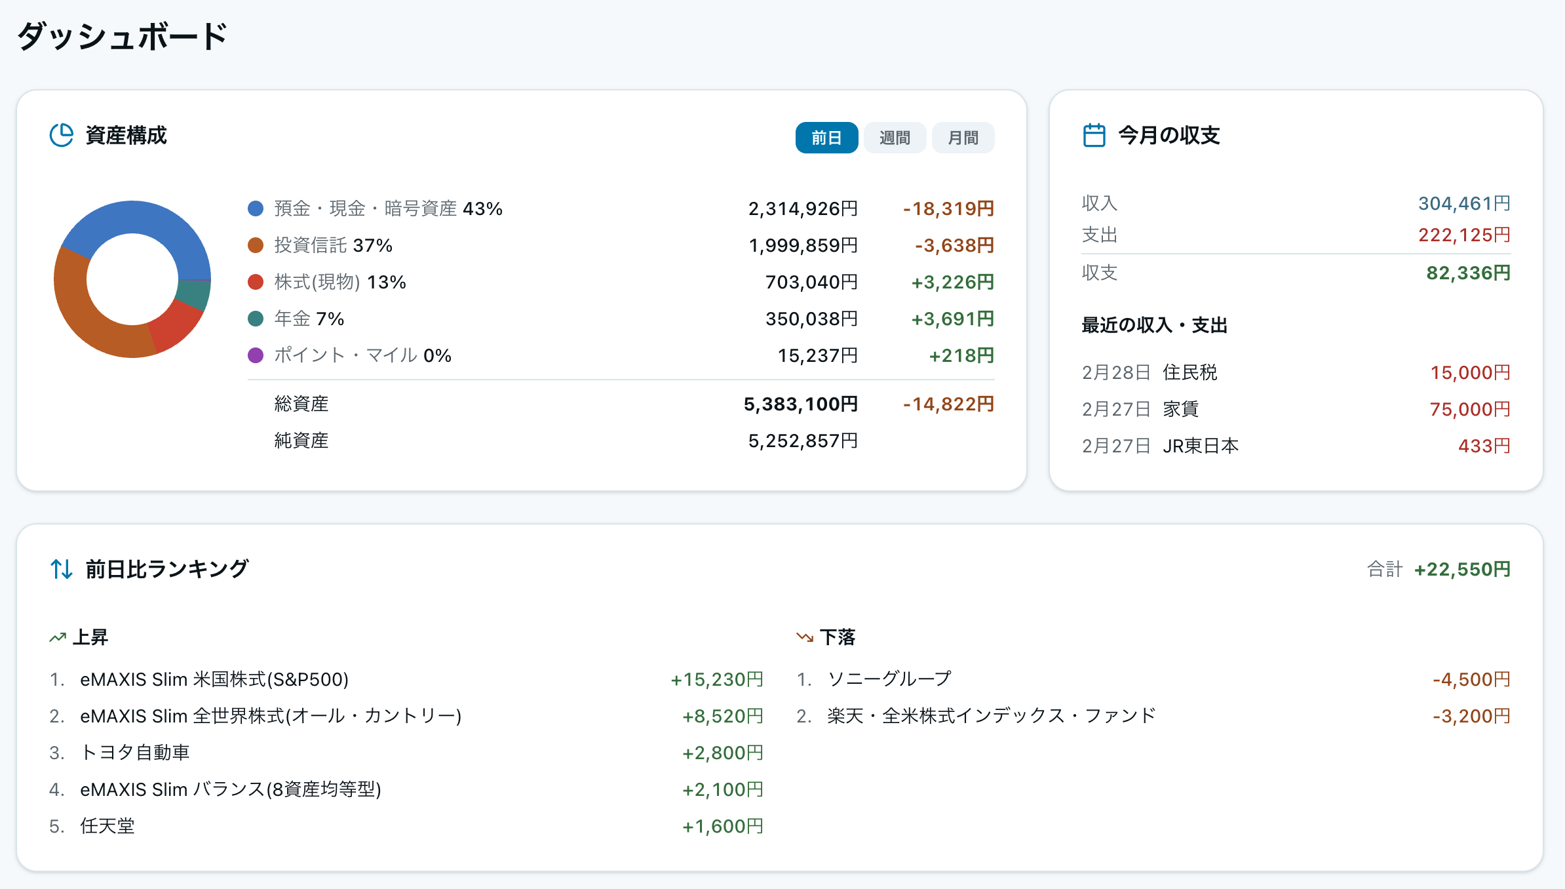Switch to the 週間 view

click(895, 137)
